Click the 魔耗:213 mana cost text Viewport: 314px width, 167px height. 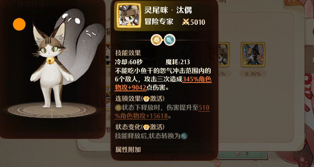[x=178, y=62]
